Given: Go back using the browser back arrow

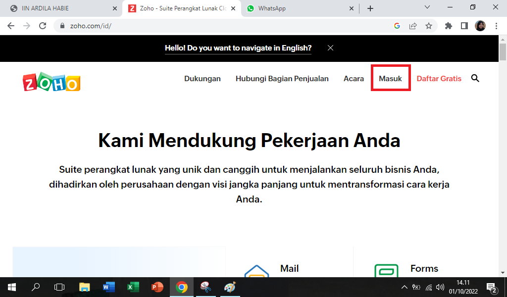Looking at the screenshot, I should [x=11, y=26].
